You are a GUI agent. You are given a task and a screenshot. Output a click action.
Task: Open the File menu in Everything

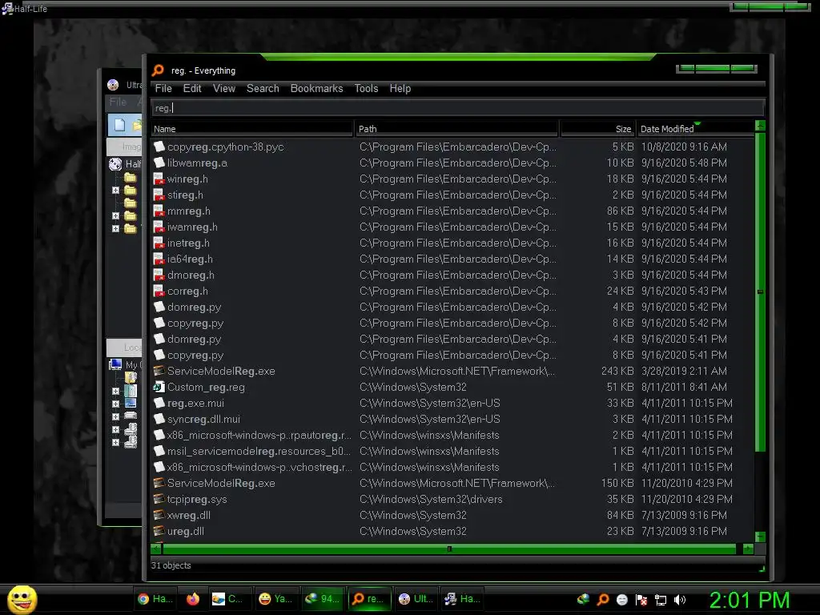163,88
